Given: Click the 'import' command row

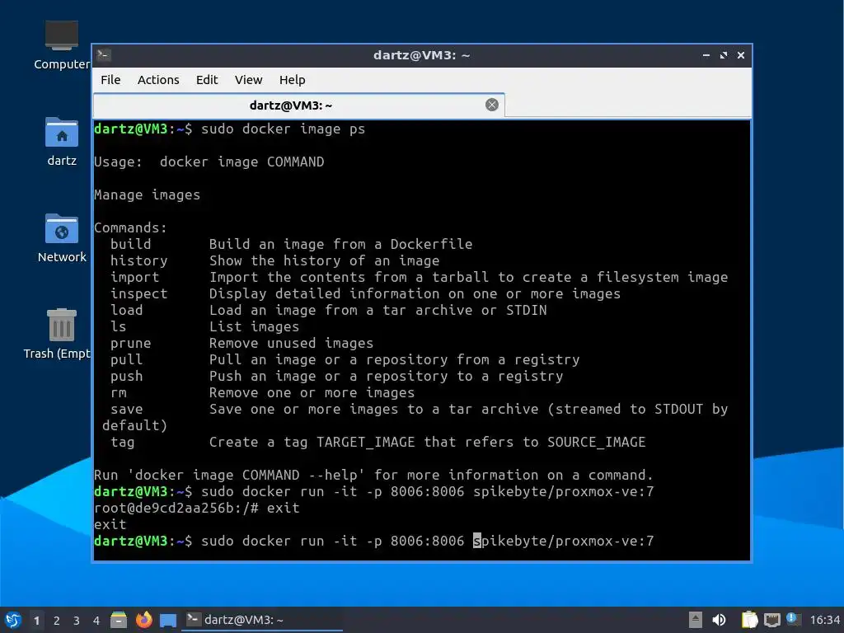Looking at the screenshot, I should (420, 277).
